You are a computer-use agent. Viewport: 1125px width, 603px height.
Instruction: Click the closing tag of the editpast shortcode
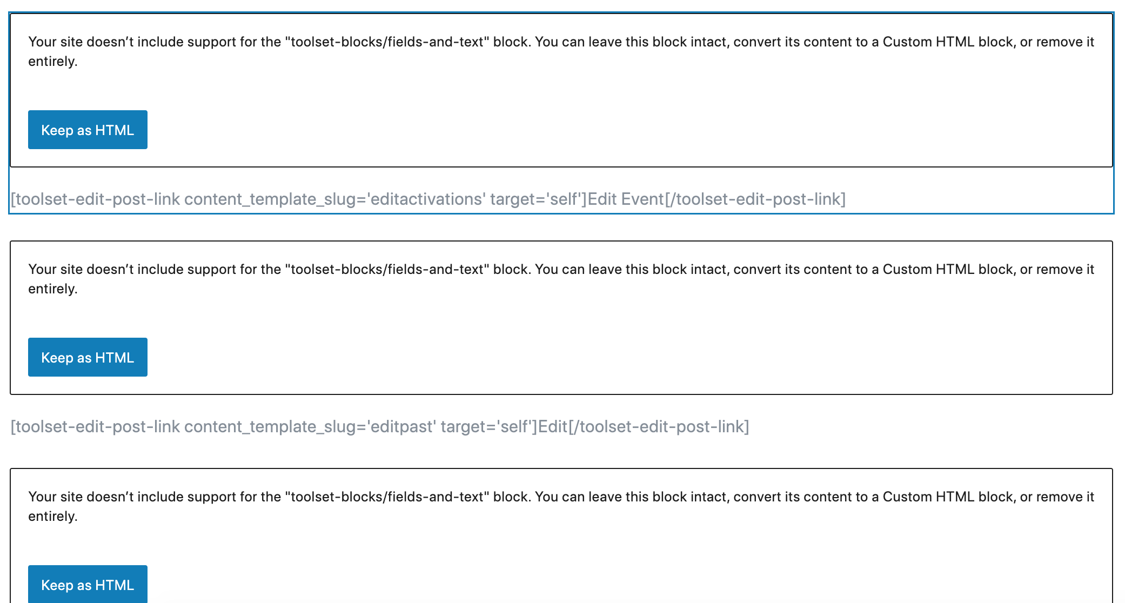coord(659,427)
